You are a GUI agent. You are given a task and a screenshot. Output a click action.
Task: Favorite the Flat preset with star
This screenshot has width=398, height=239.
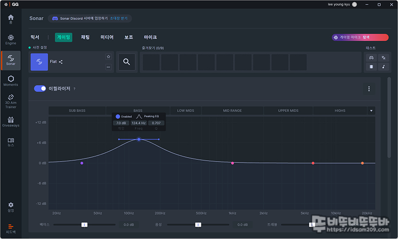108,57
